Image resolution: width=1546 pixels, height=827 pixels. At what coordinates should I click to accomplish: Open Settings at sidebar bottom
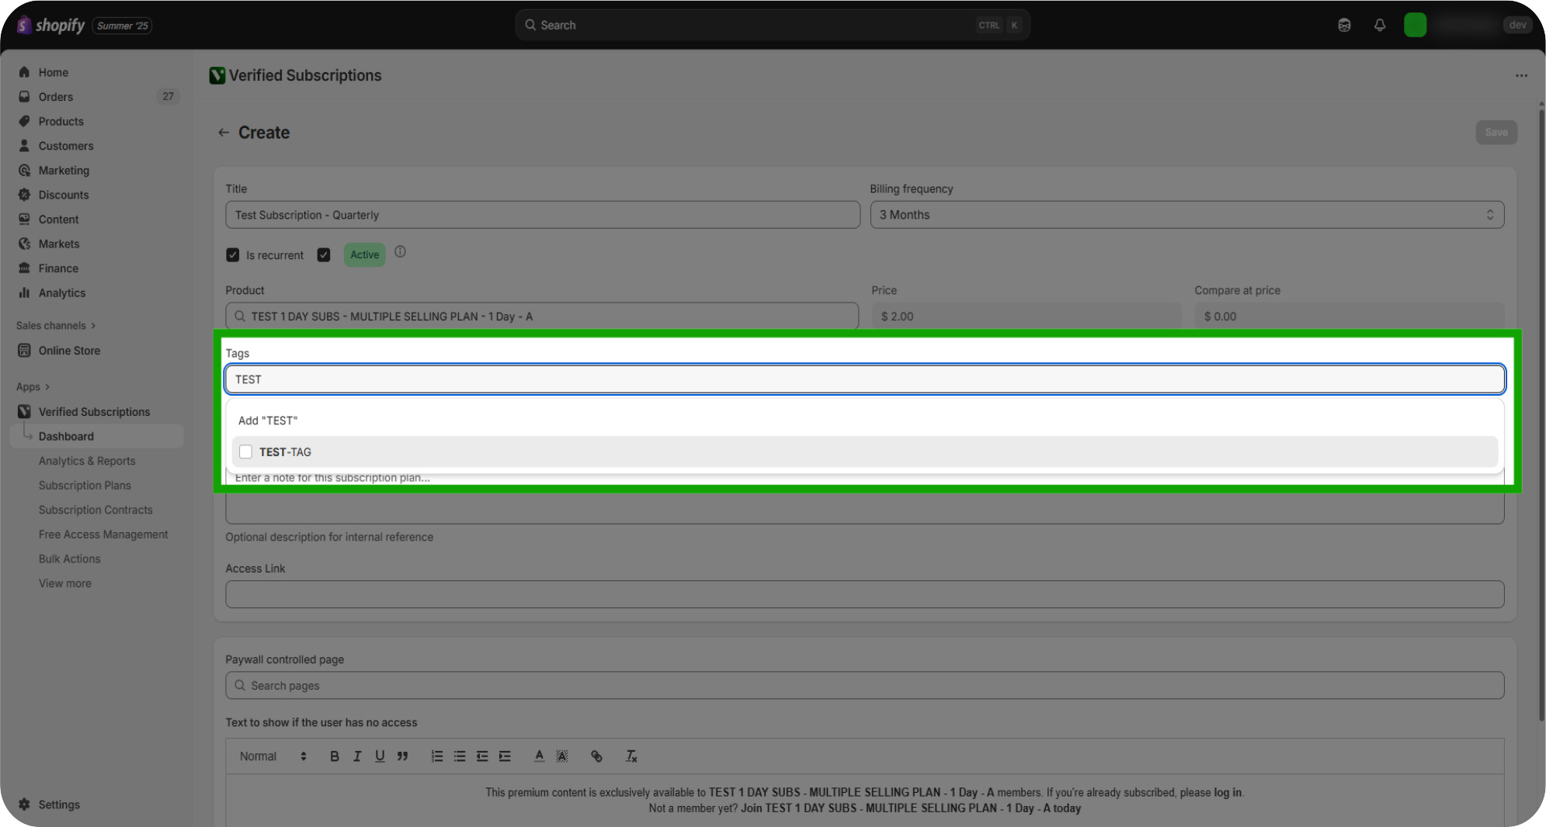[59, 805]
